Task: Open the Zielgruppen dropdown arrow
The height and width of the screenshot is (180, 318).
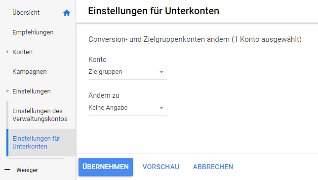Action: pyautogui.click(x=161, y=72)
